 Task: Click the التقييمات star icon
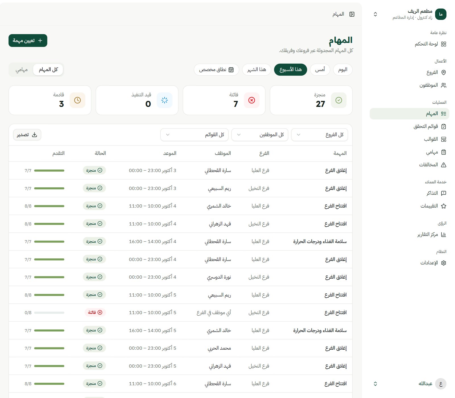click(x=443, y=206)
